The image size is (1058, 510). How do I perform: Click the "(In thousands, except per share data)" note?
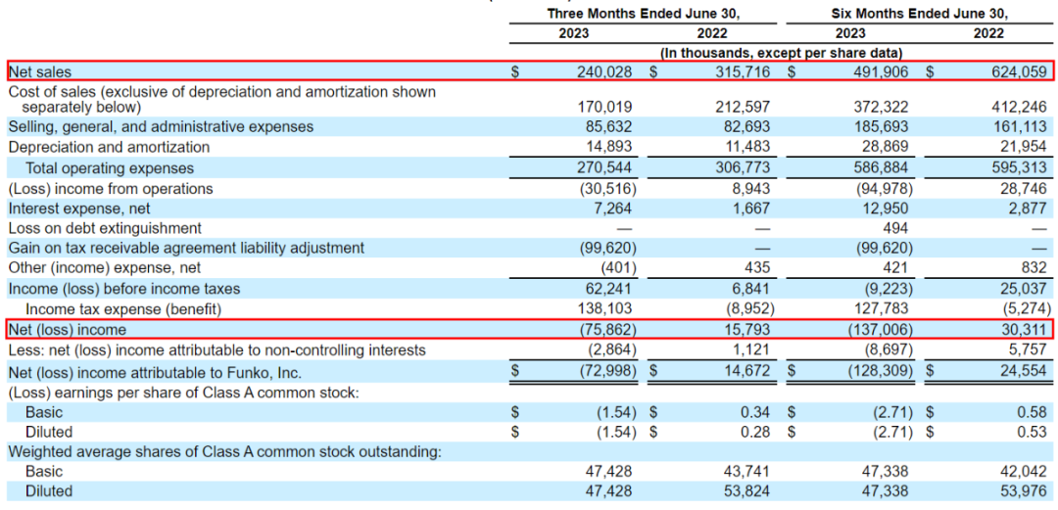(x=781, y=53)
